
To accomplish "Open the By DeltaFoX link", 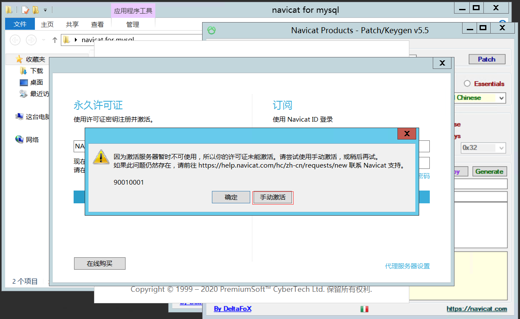I will pos(232,309).
